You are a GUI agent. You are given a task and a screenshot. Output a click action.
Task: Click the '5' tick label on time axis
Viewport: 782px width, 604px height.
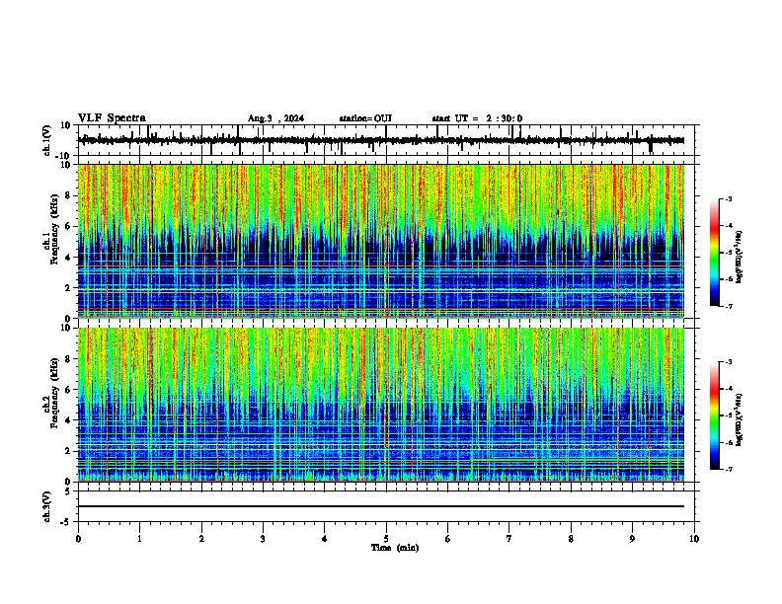386,539
